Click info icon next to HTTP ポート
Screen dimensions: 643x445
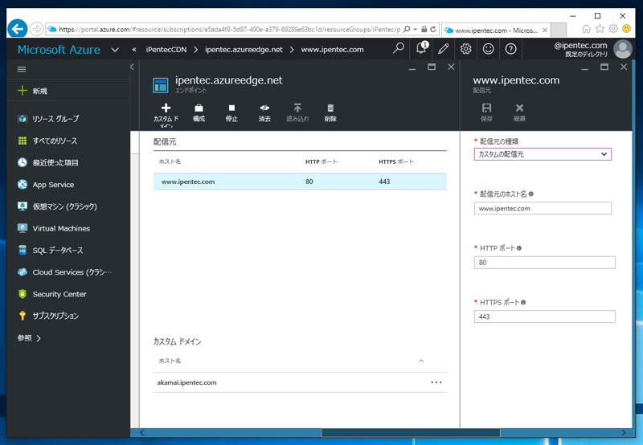[519, 248]
